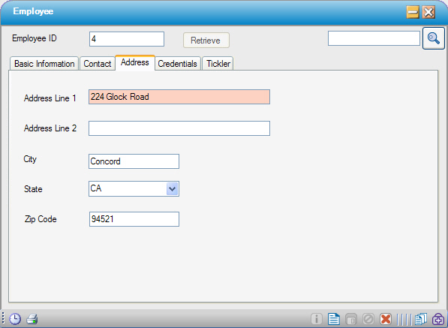Click the purple medical kit icon
The image size is (448, 328).
(438, 319)
